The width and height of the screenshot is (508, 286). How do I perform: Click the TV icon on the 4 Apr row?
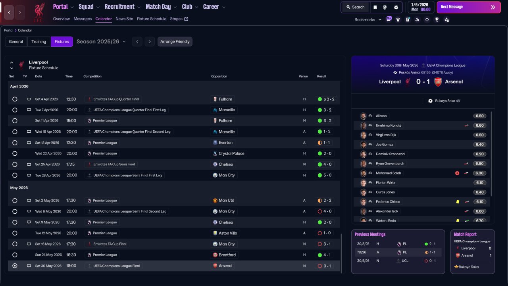29,99
